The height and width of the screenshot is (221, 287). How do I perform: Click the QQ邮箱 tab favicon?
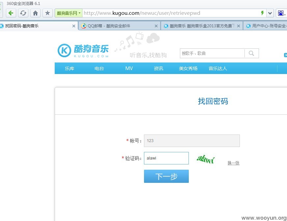coord(84,26)
